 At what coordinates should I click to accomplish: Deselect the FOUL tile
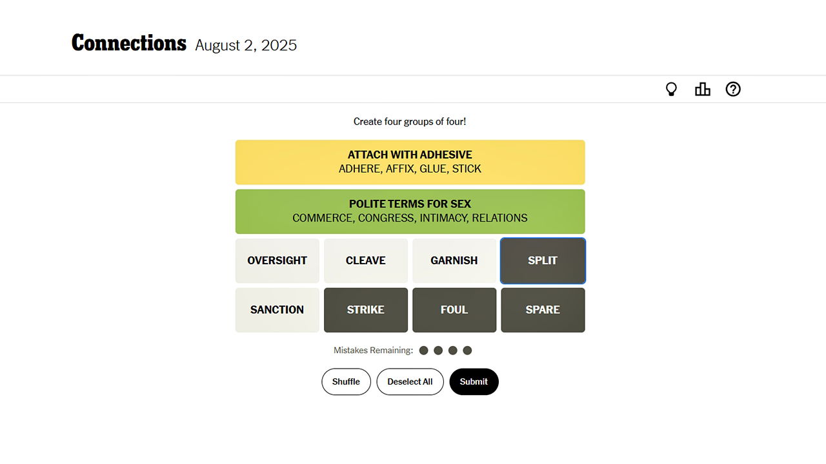454,310
